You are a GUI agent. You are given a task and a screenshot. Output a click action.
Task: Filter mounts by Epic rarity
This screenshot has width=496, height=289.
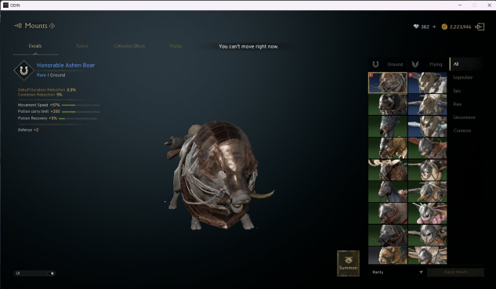tap(457, 91)
